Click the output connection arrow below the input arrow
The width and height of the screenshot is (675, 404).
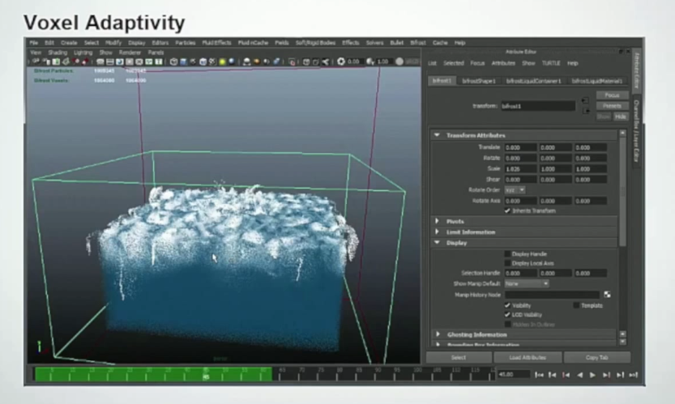coord(585,110)
